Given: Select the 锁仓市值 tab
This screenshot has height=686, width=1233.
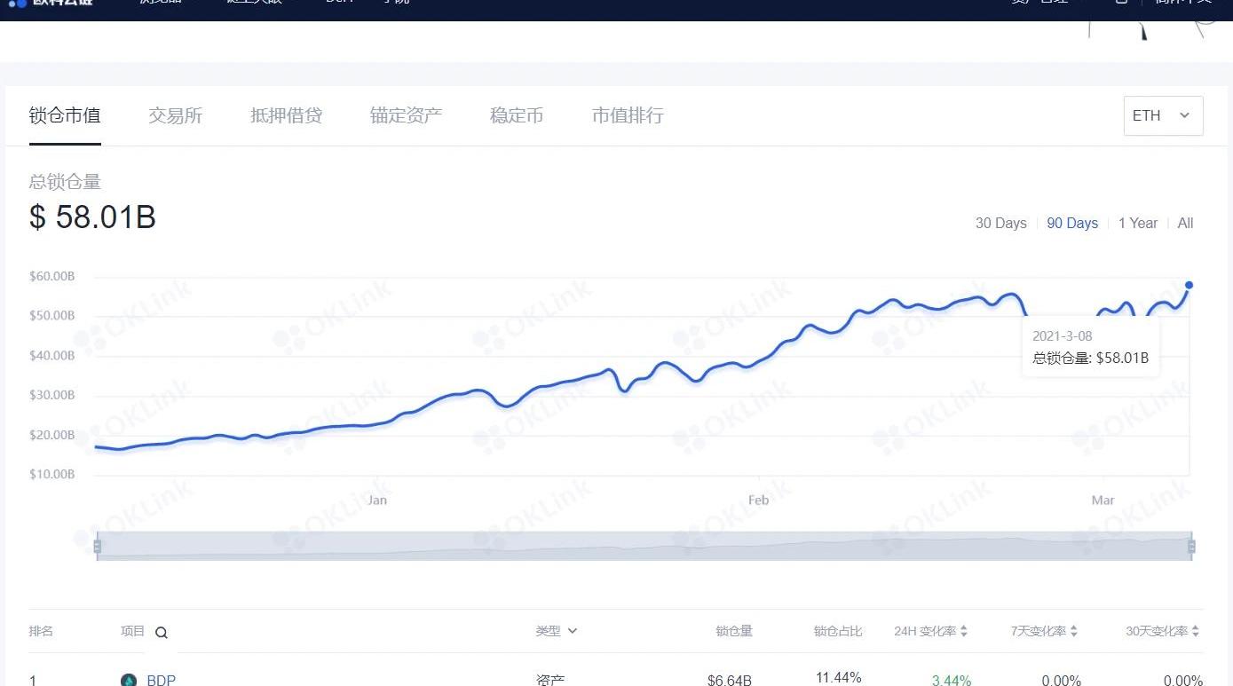Looking at the screenshot, I should point(65,115).
